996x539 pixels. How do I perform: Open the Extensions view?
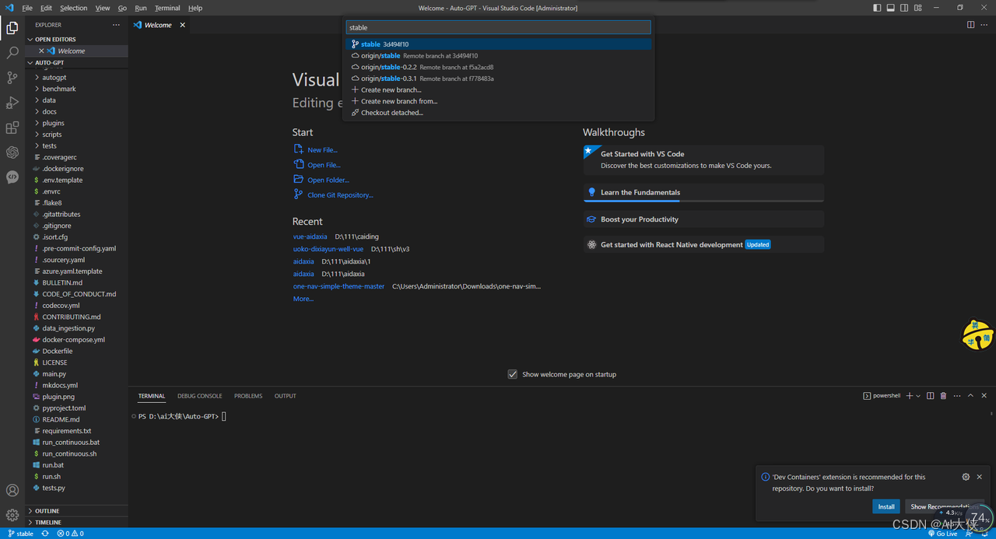12,128
